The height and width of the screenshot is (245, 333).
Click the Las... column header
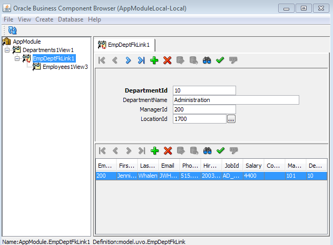click(148, 166)
